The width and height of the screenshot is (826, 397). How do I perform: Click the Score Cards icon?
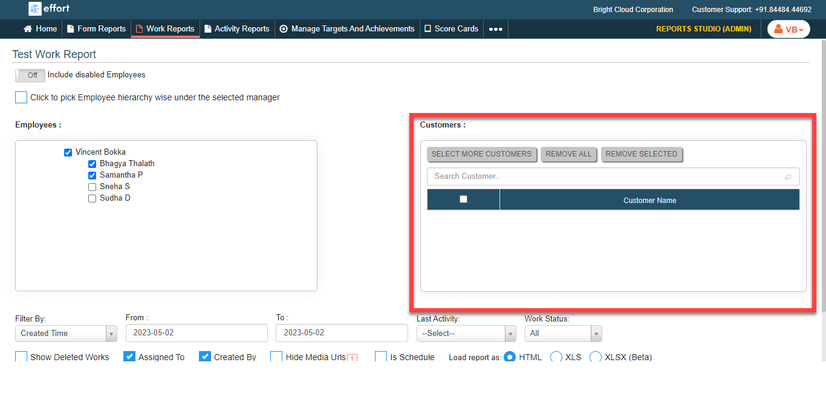(x=428, y=29)
